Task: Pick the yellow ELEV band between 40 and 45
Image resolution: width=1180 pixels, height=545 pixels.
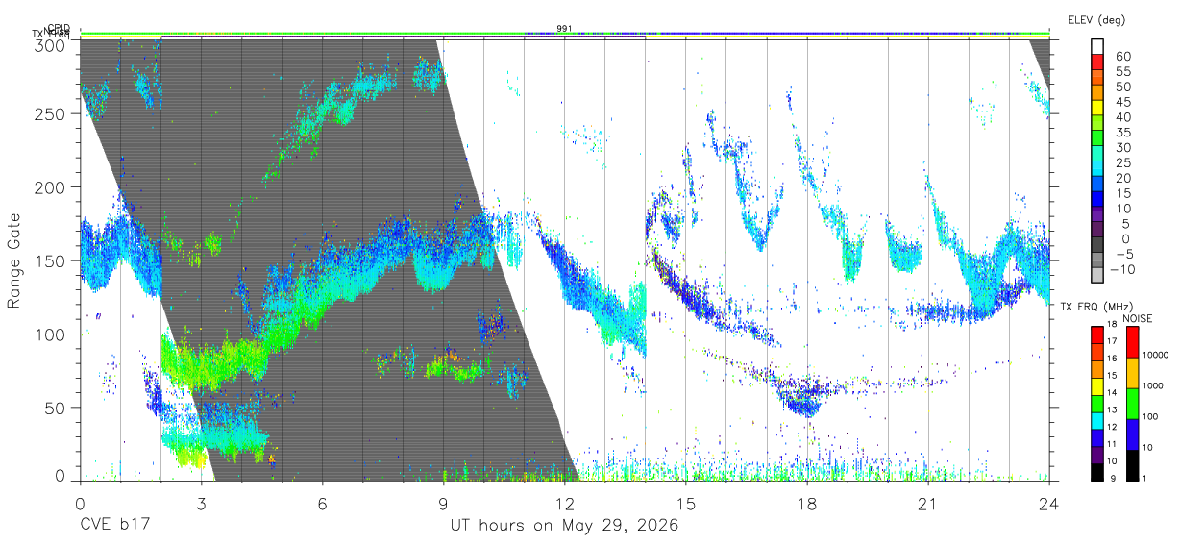Action: click(x=1098, y=109)
